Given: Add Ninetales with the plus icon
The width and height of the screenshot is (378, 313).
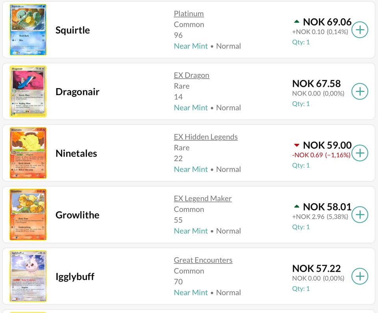Looking at the screenshot, I should click(359, 153).
